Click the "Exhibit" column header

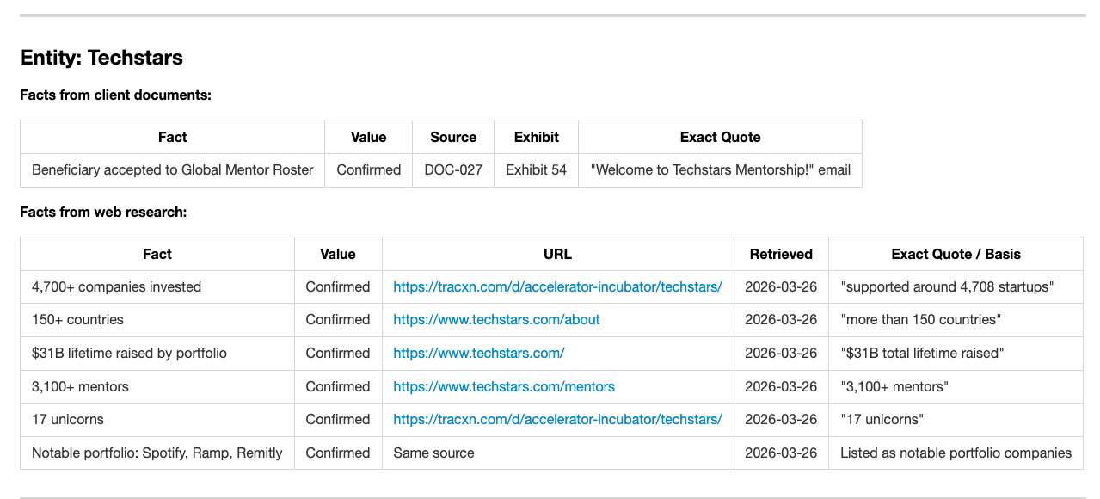coord(536,137)
